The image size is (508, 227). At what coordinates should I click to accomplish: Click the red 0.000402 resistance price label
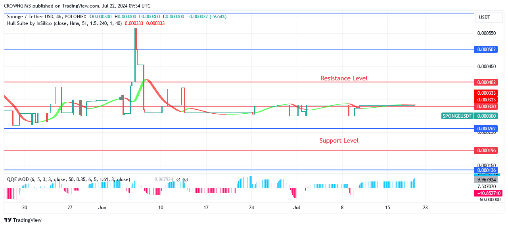coord(488,82)
